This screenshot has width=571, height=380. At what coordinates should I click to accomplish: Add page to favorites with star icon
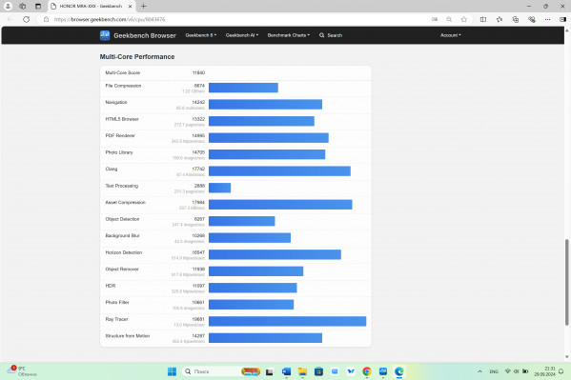coord(463,19)
